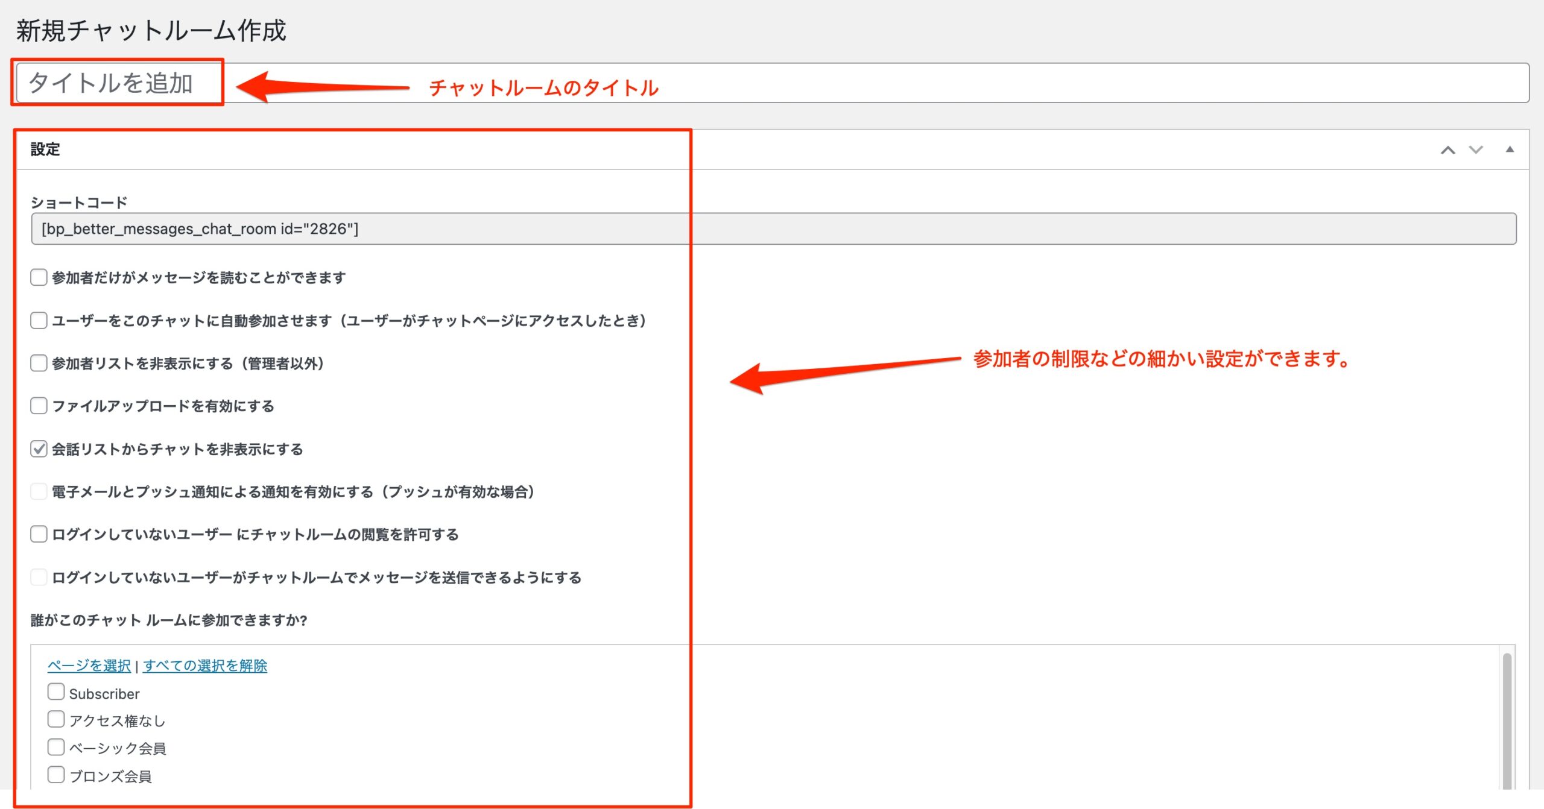The image size is (1544, 809).
Task: Allow logged-out users to view chat room
Action: 39,534
